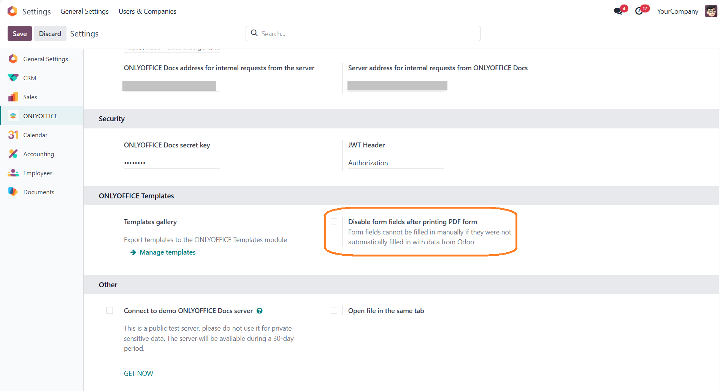Follow the Manage templates link
This screenshot has width=720, height=391.
[167, 252]
